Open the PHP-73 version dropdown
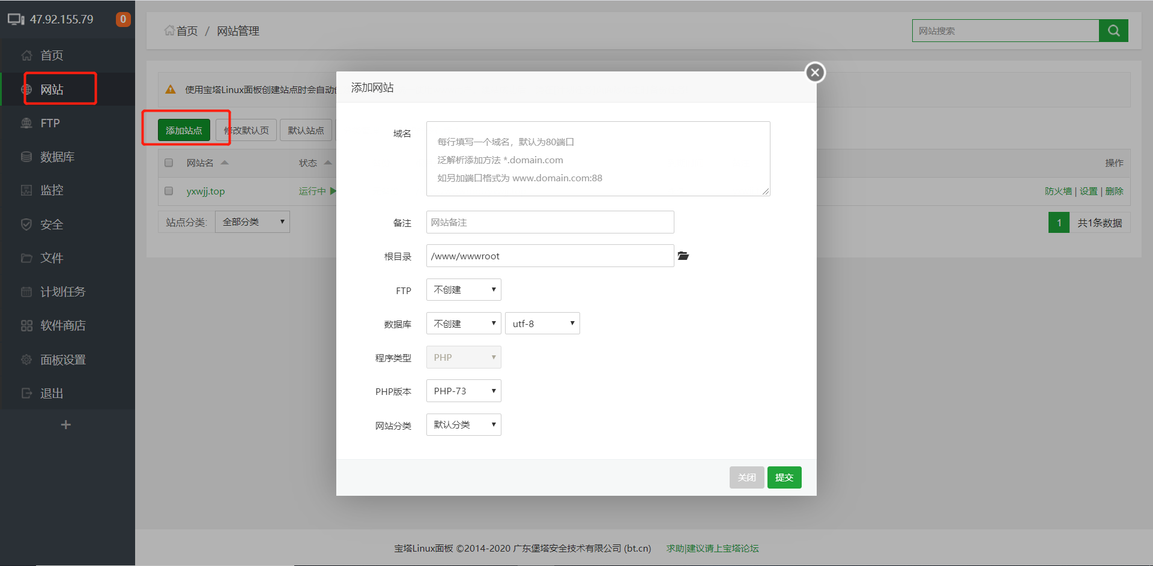The height and width of the screenshot is (566, 1153). point(463,391)
